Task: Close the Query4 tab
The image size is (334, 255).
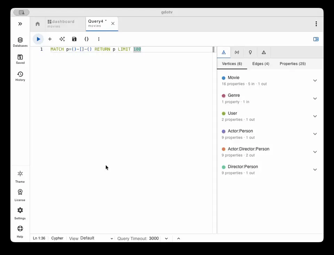Action: [113, 24]
